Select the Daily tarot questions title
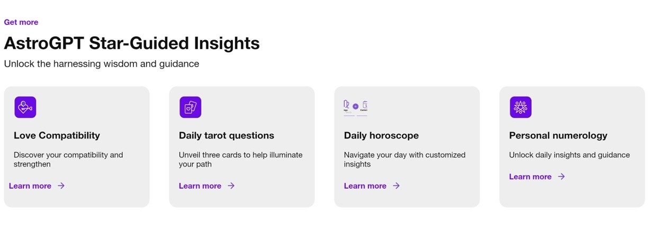Image resolution: width=648 pixels, height=240 pixels. (x=227, y=135)
